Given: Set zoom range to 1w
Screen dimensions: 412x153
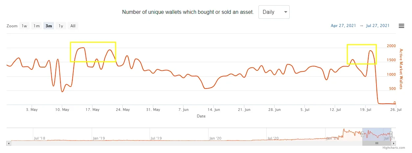Looking at the screenshot, I should coord(24,26).
